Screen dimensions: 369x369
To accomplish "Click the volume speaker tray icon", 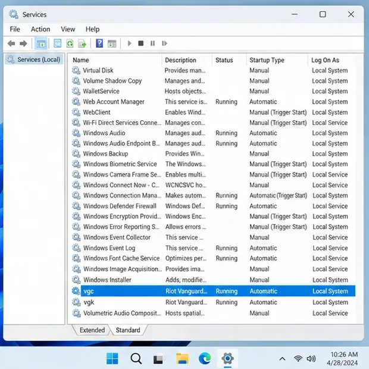I will 311,359.
